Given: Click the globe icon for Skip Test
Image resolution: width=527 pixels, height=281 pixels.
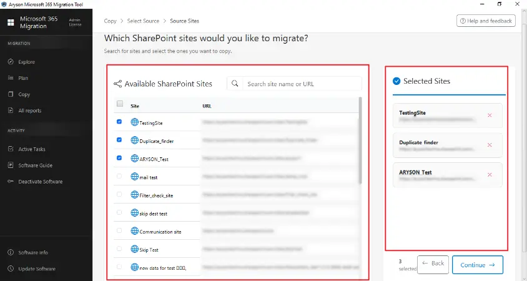Looking at the screenshot, I should tap(134, 249).
